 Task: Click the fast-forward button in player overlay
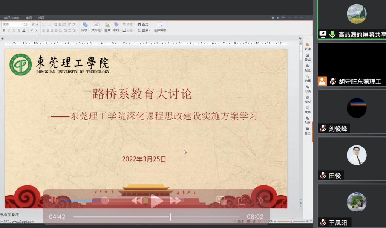pos(175,201)
